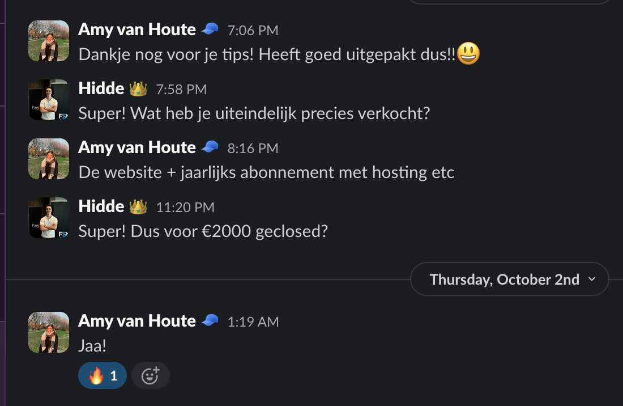This screenshot has height=406, width=623.
Task: Click Hidde's name above his 11:20 PM message
Action: tap(101, 206)
